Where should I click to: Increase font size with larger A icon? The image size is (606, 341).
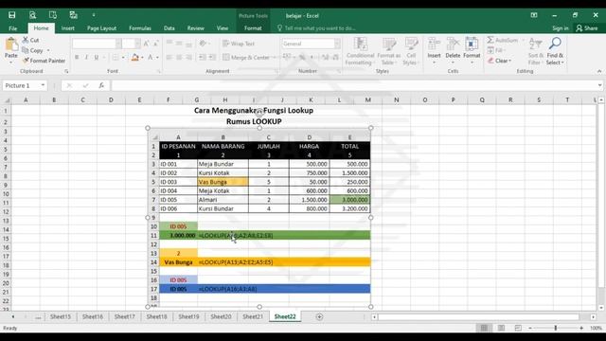[147, 44]
